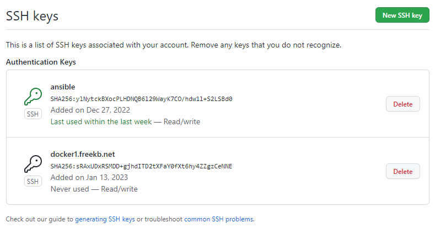
Task: Click the black key icon for docker1.freekb.net
Action: pyautogui.click(x=33, y=164)
